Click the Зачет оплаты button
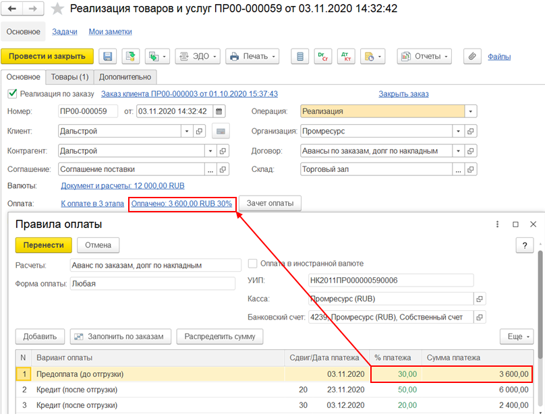 pos(270,204)
